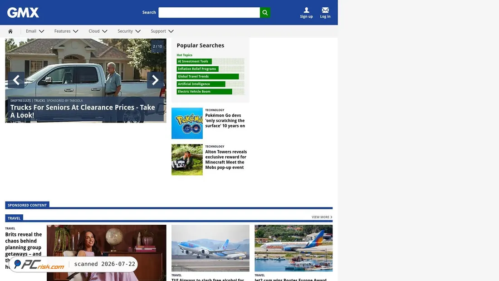
Task: Open the Pokémon Go thumbnail image
Action: pyautogui.click(x=187, y=123)
